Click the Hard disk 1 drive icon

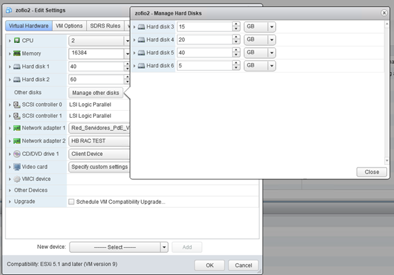[17, 66]
